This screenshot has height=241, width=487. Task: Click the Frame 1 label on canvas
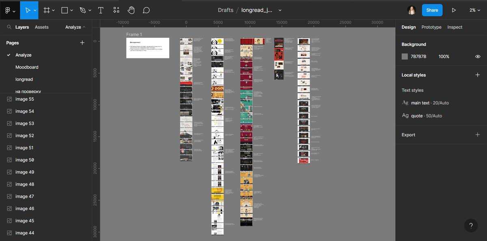tap(134, 35)
